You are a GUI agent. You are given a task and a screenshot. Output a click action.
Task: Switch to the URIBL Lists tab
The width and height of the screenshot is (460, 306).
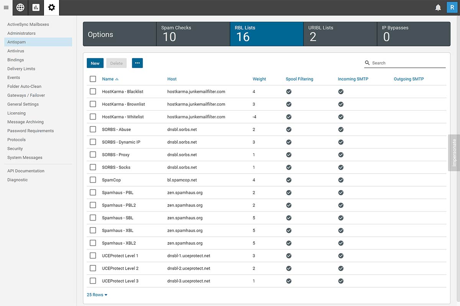[x=340, y=34]
